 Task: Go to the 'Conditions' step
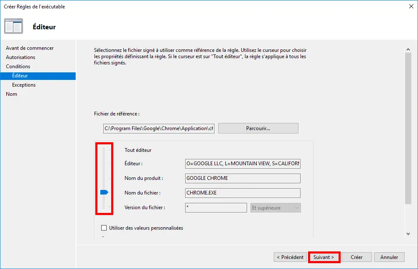18,66
